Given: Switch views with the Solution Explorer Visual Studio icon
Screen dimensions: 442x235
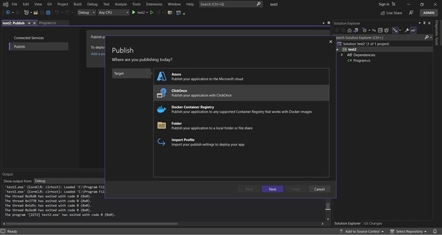Looking at the screenshot, I should [356, 31].
